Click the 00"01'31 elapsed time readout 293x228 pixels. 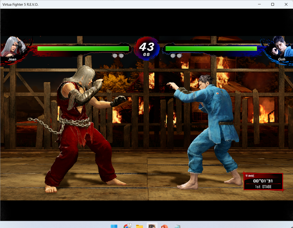coord(263,181)
